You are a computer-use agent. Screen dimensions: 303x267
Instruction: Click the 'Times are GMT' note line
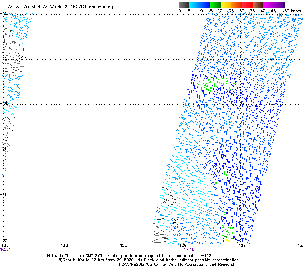pyautogui.click(x=129, y=256)
